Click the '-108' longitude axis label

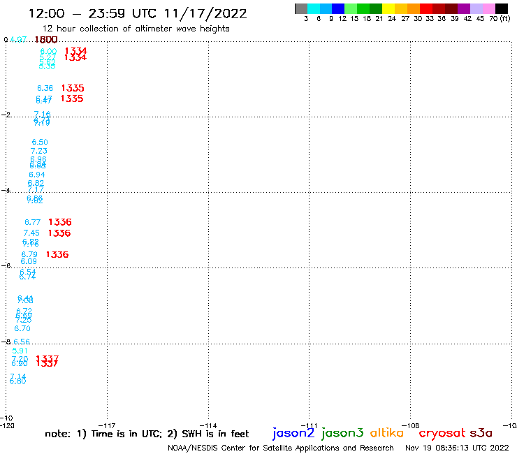[x=411, y=425]
